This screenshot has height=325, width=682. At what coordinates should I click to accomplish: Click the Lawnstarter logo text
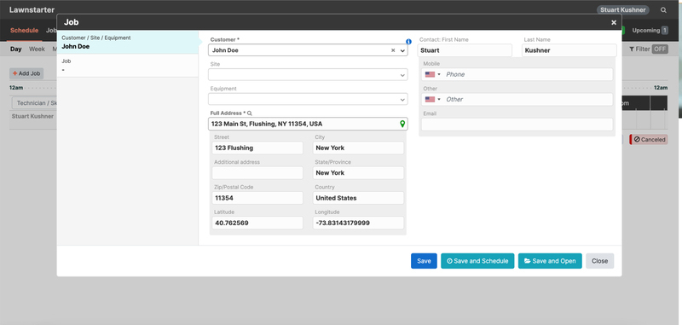[x=32, y=9]
